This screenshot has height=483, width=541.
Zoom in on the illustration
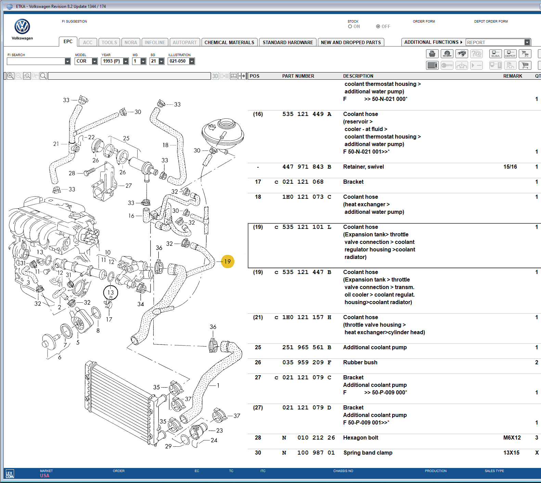point(11,76)
